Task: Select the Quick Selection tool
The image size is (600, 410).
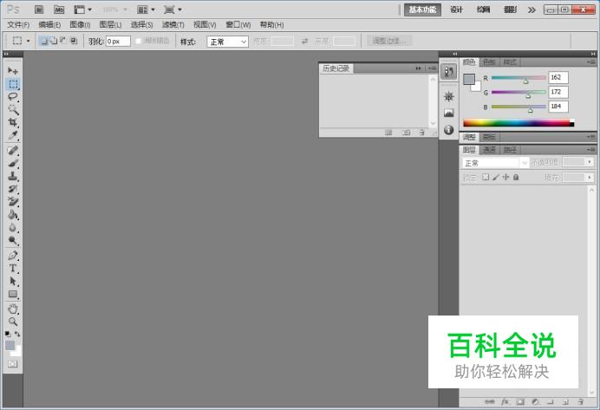Action: [13, 109]
